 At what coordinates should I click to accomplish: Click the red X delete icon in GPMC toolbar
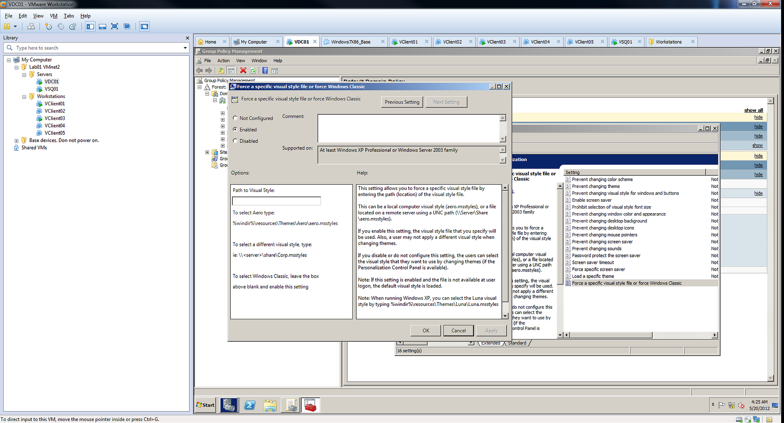click(243, 71)
